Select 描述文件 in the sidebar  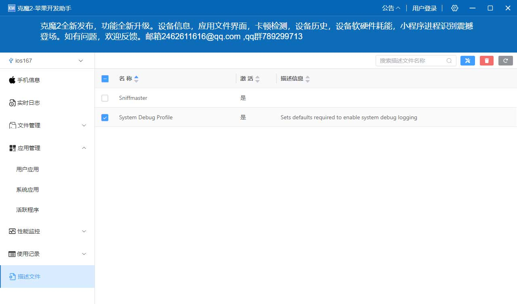click(47, 277)
